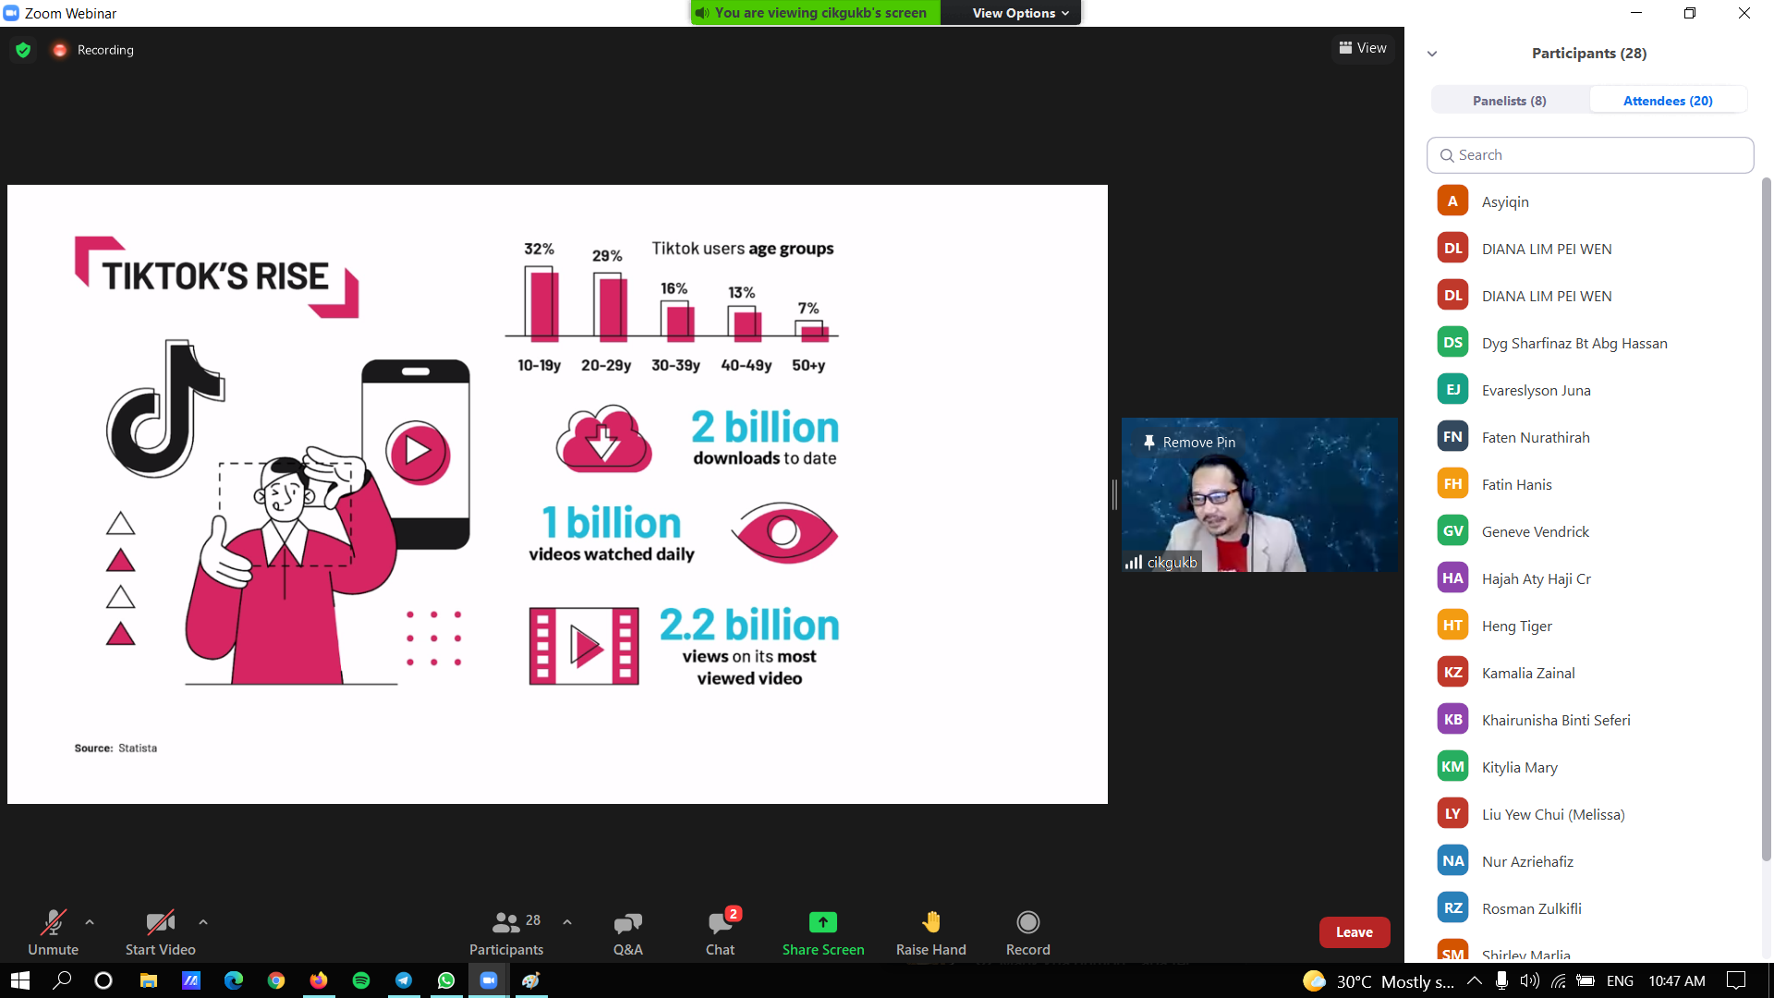This screenshot has height=998, width=1774.
Task: Click the participants list scrollbar
Action: coord(1766,517)
